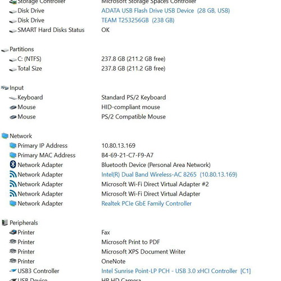
Task: Select the SMART Hard Disks Status label
Action: pos(51,30)
